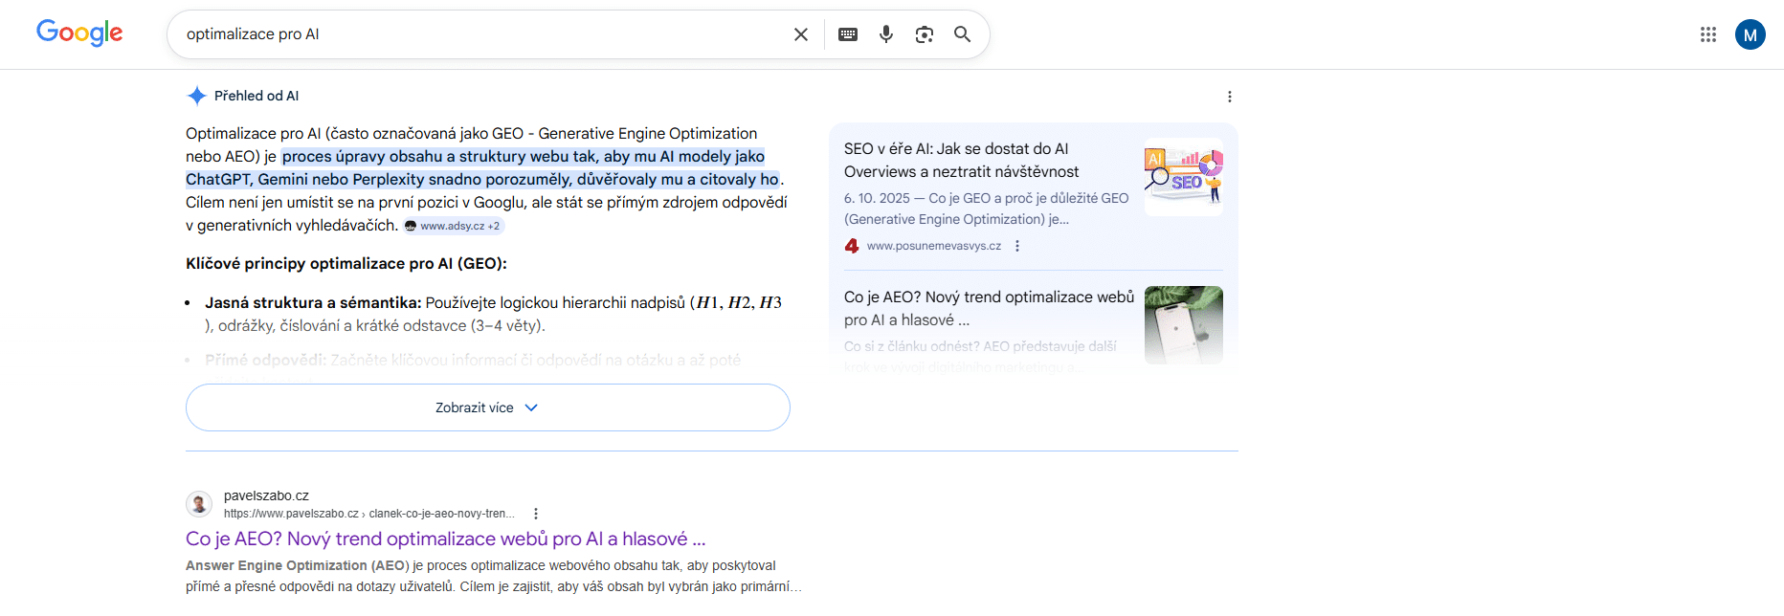Open the on-screen keyboard input tool

pos(848,34)
